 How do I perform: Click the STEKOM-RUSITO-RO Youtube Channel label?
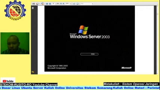click(29, 84)
